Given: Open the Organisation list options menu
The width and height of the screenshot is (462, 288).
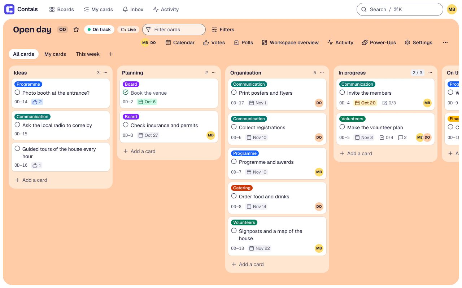Looking at the screenshot, I should tap(322, 73).
